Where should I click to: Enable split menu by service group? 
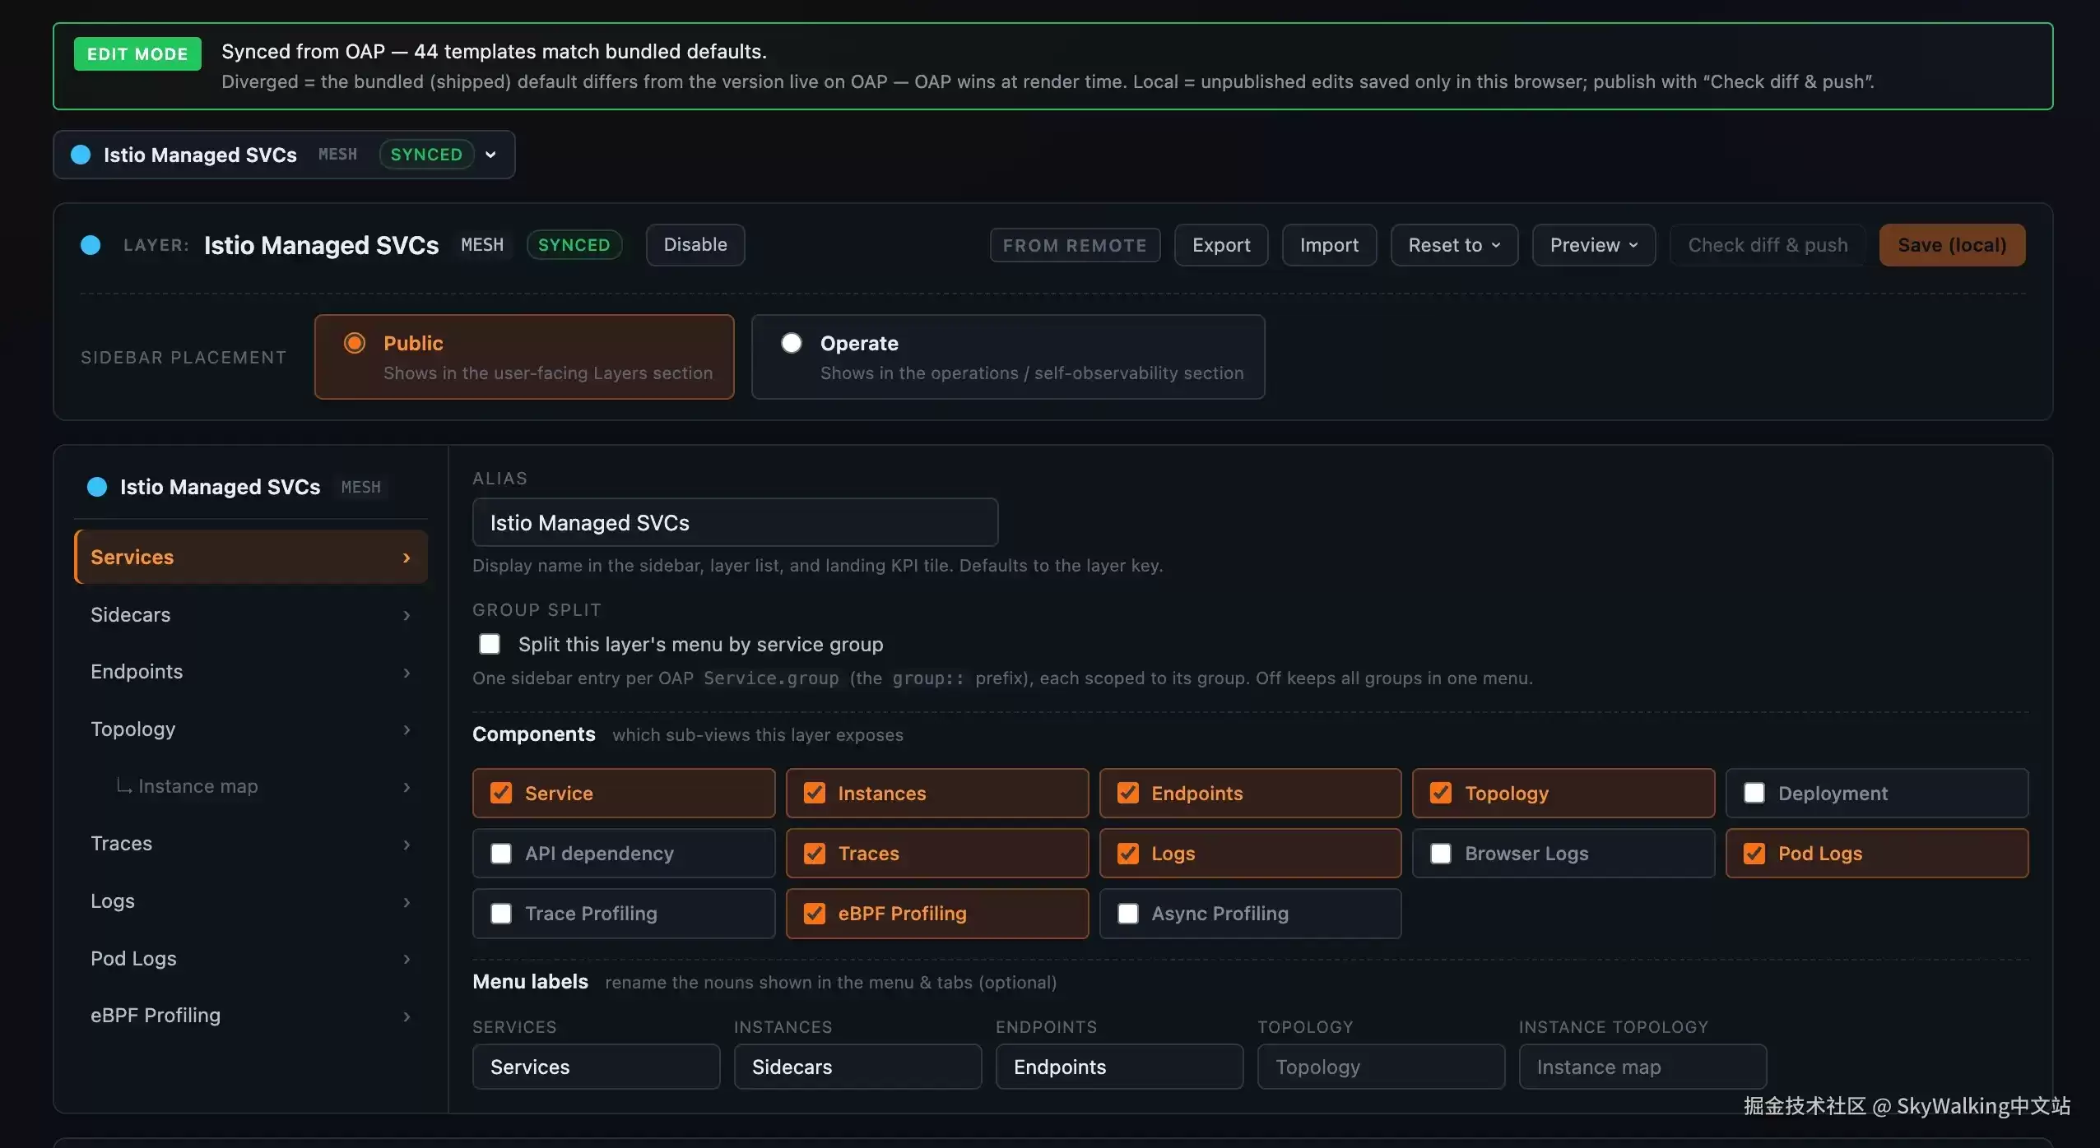click(490, 644)
